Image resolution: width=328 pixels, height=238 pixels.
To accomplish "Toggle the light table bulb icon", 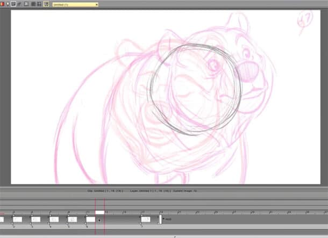I will pyautogui.click(x=8, y=4).
